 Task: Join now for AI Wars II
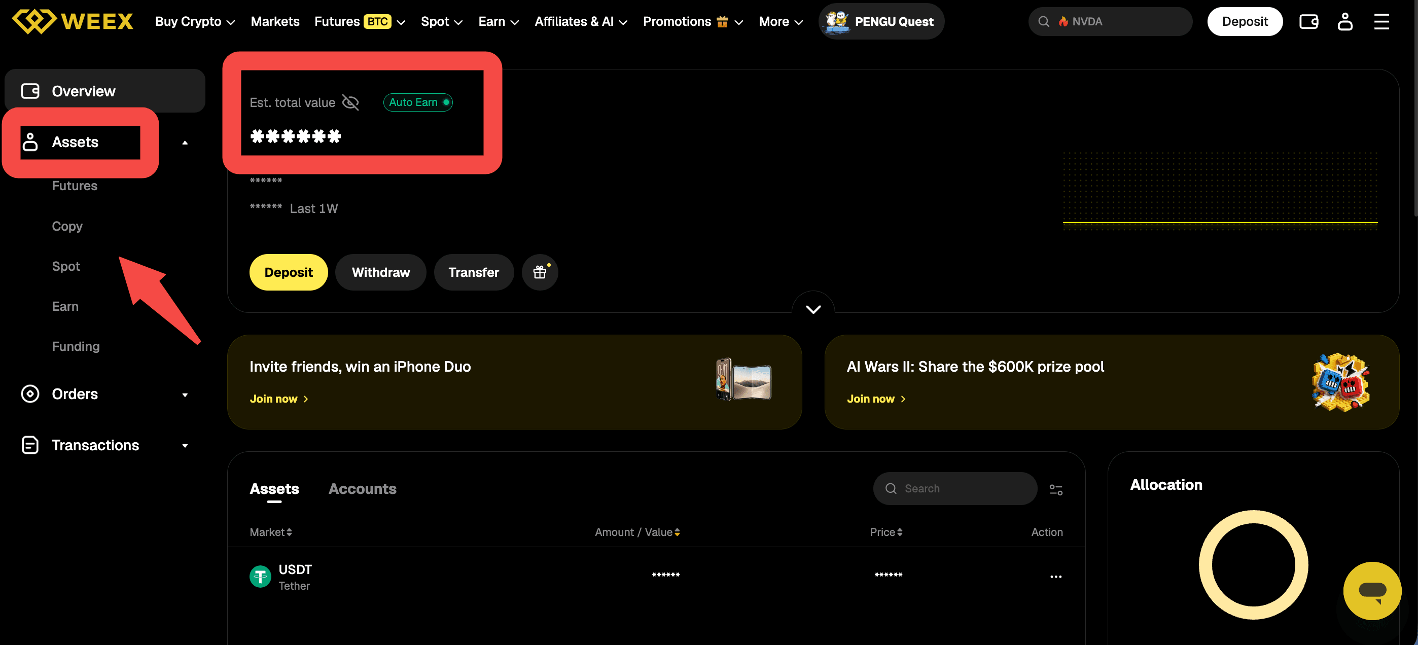(876, 399)
